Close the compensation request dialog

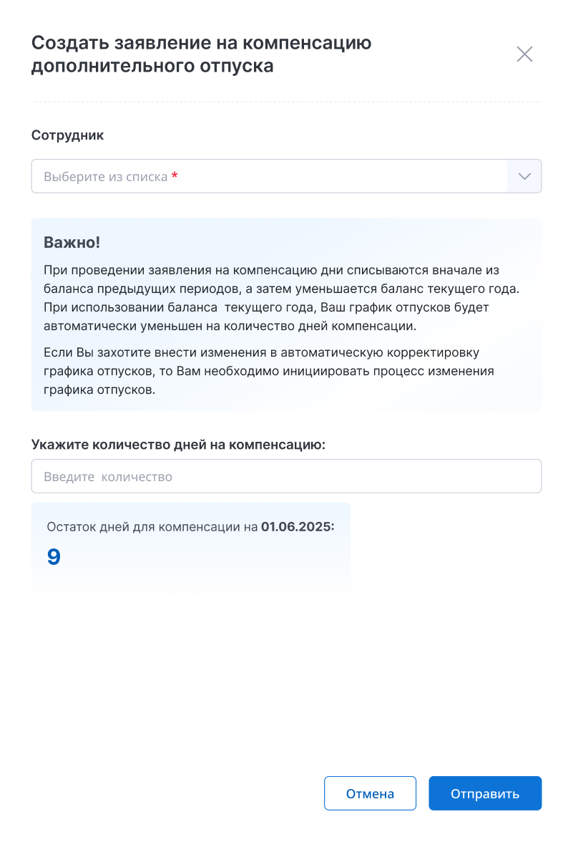[x=524, y=54]
